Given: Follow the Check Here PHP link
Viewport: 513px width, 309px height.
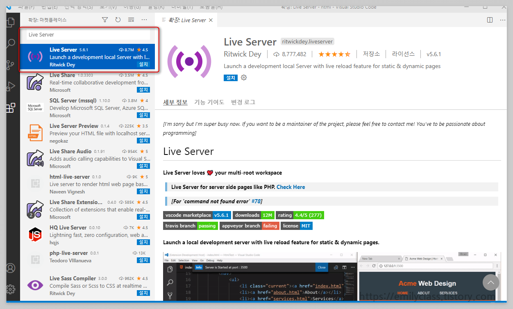Looking at the screenshot, I should pyautogui.click(x=291, y=187).
